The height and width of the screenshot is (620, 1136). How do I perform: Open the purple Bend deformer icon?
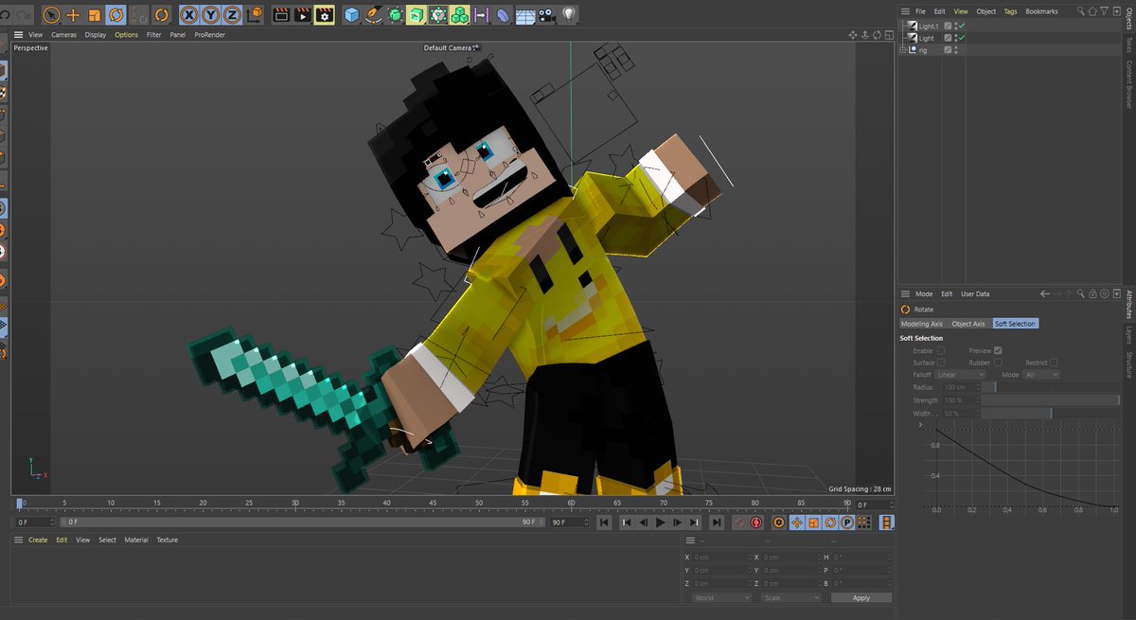[x=504, y=15]
